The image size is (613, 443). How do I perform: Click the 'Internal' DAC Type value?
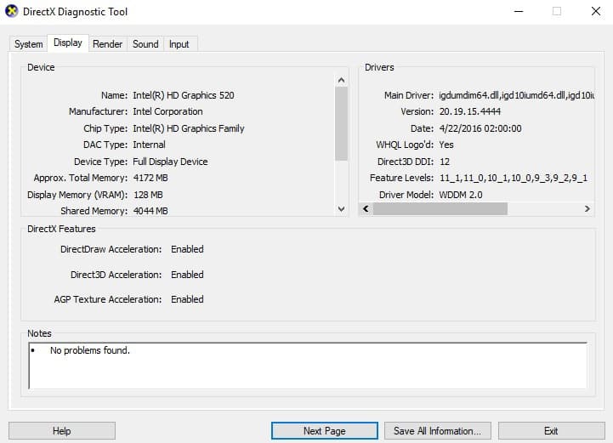point(149,145)
